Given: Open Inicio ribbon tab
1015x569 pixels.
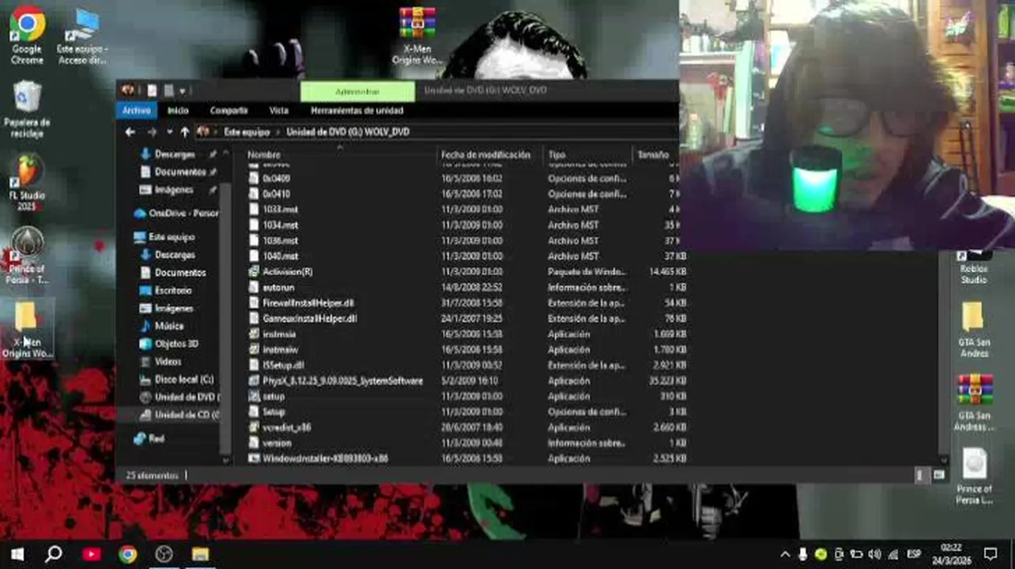Looking at the screenshot, I should [178, 111].
